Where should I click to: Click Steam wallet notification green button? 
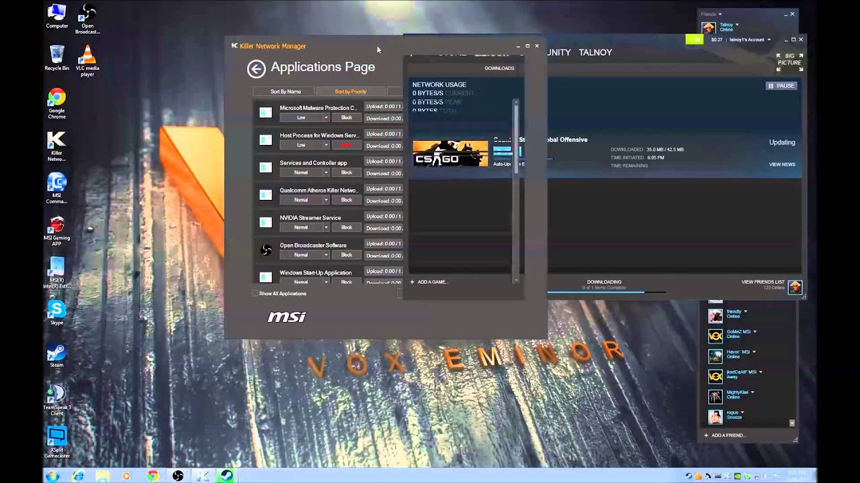694,40
